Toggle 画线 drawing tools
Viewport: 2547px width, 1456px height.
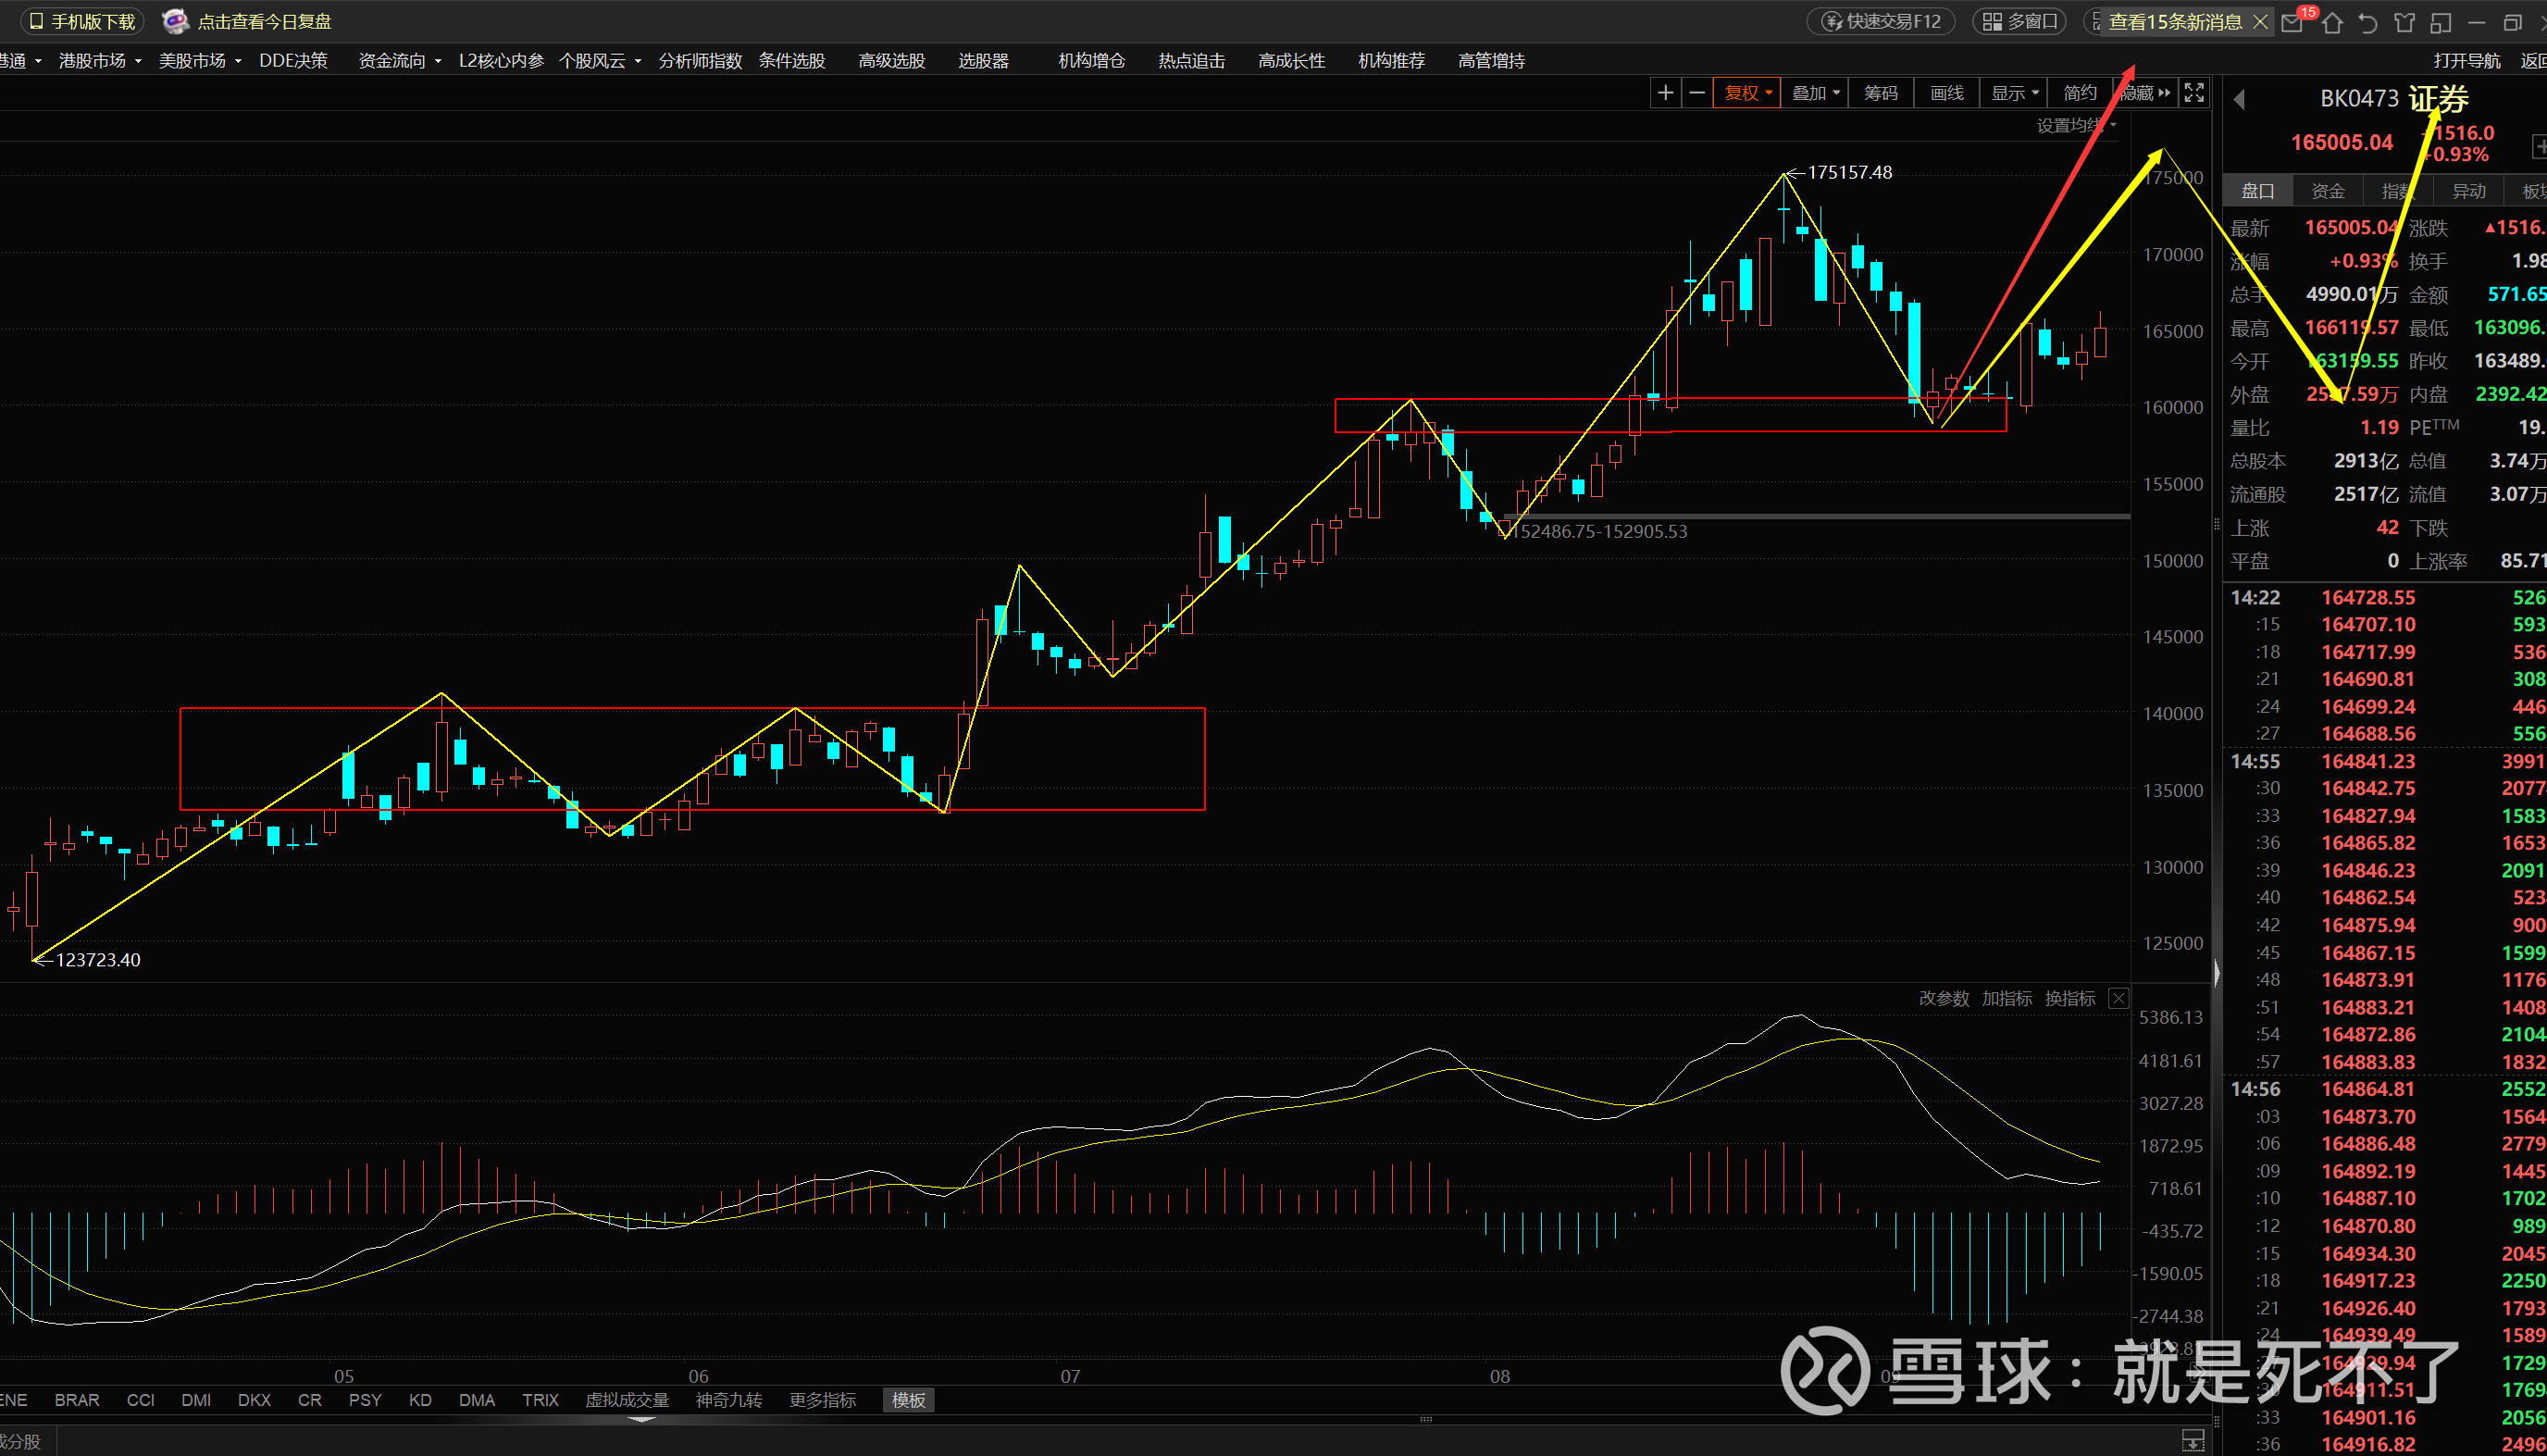point(1946,93)
